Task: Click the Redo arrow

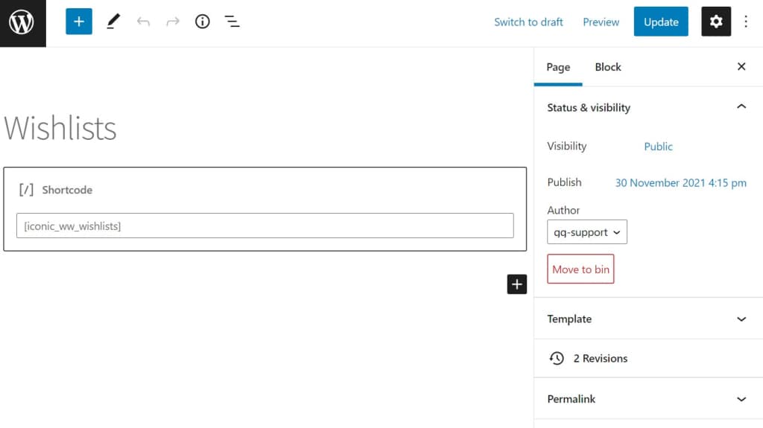Action: tap(173, 22)
